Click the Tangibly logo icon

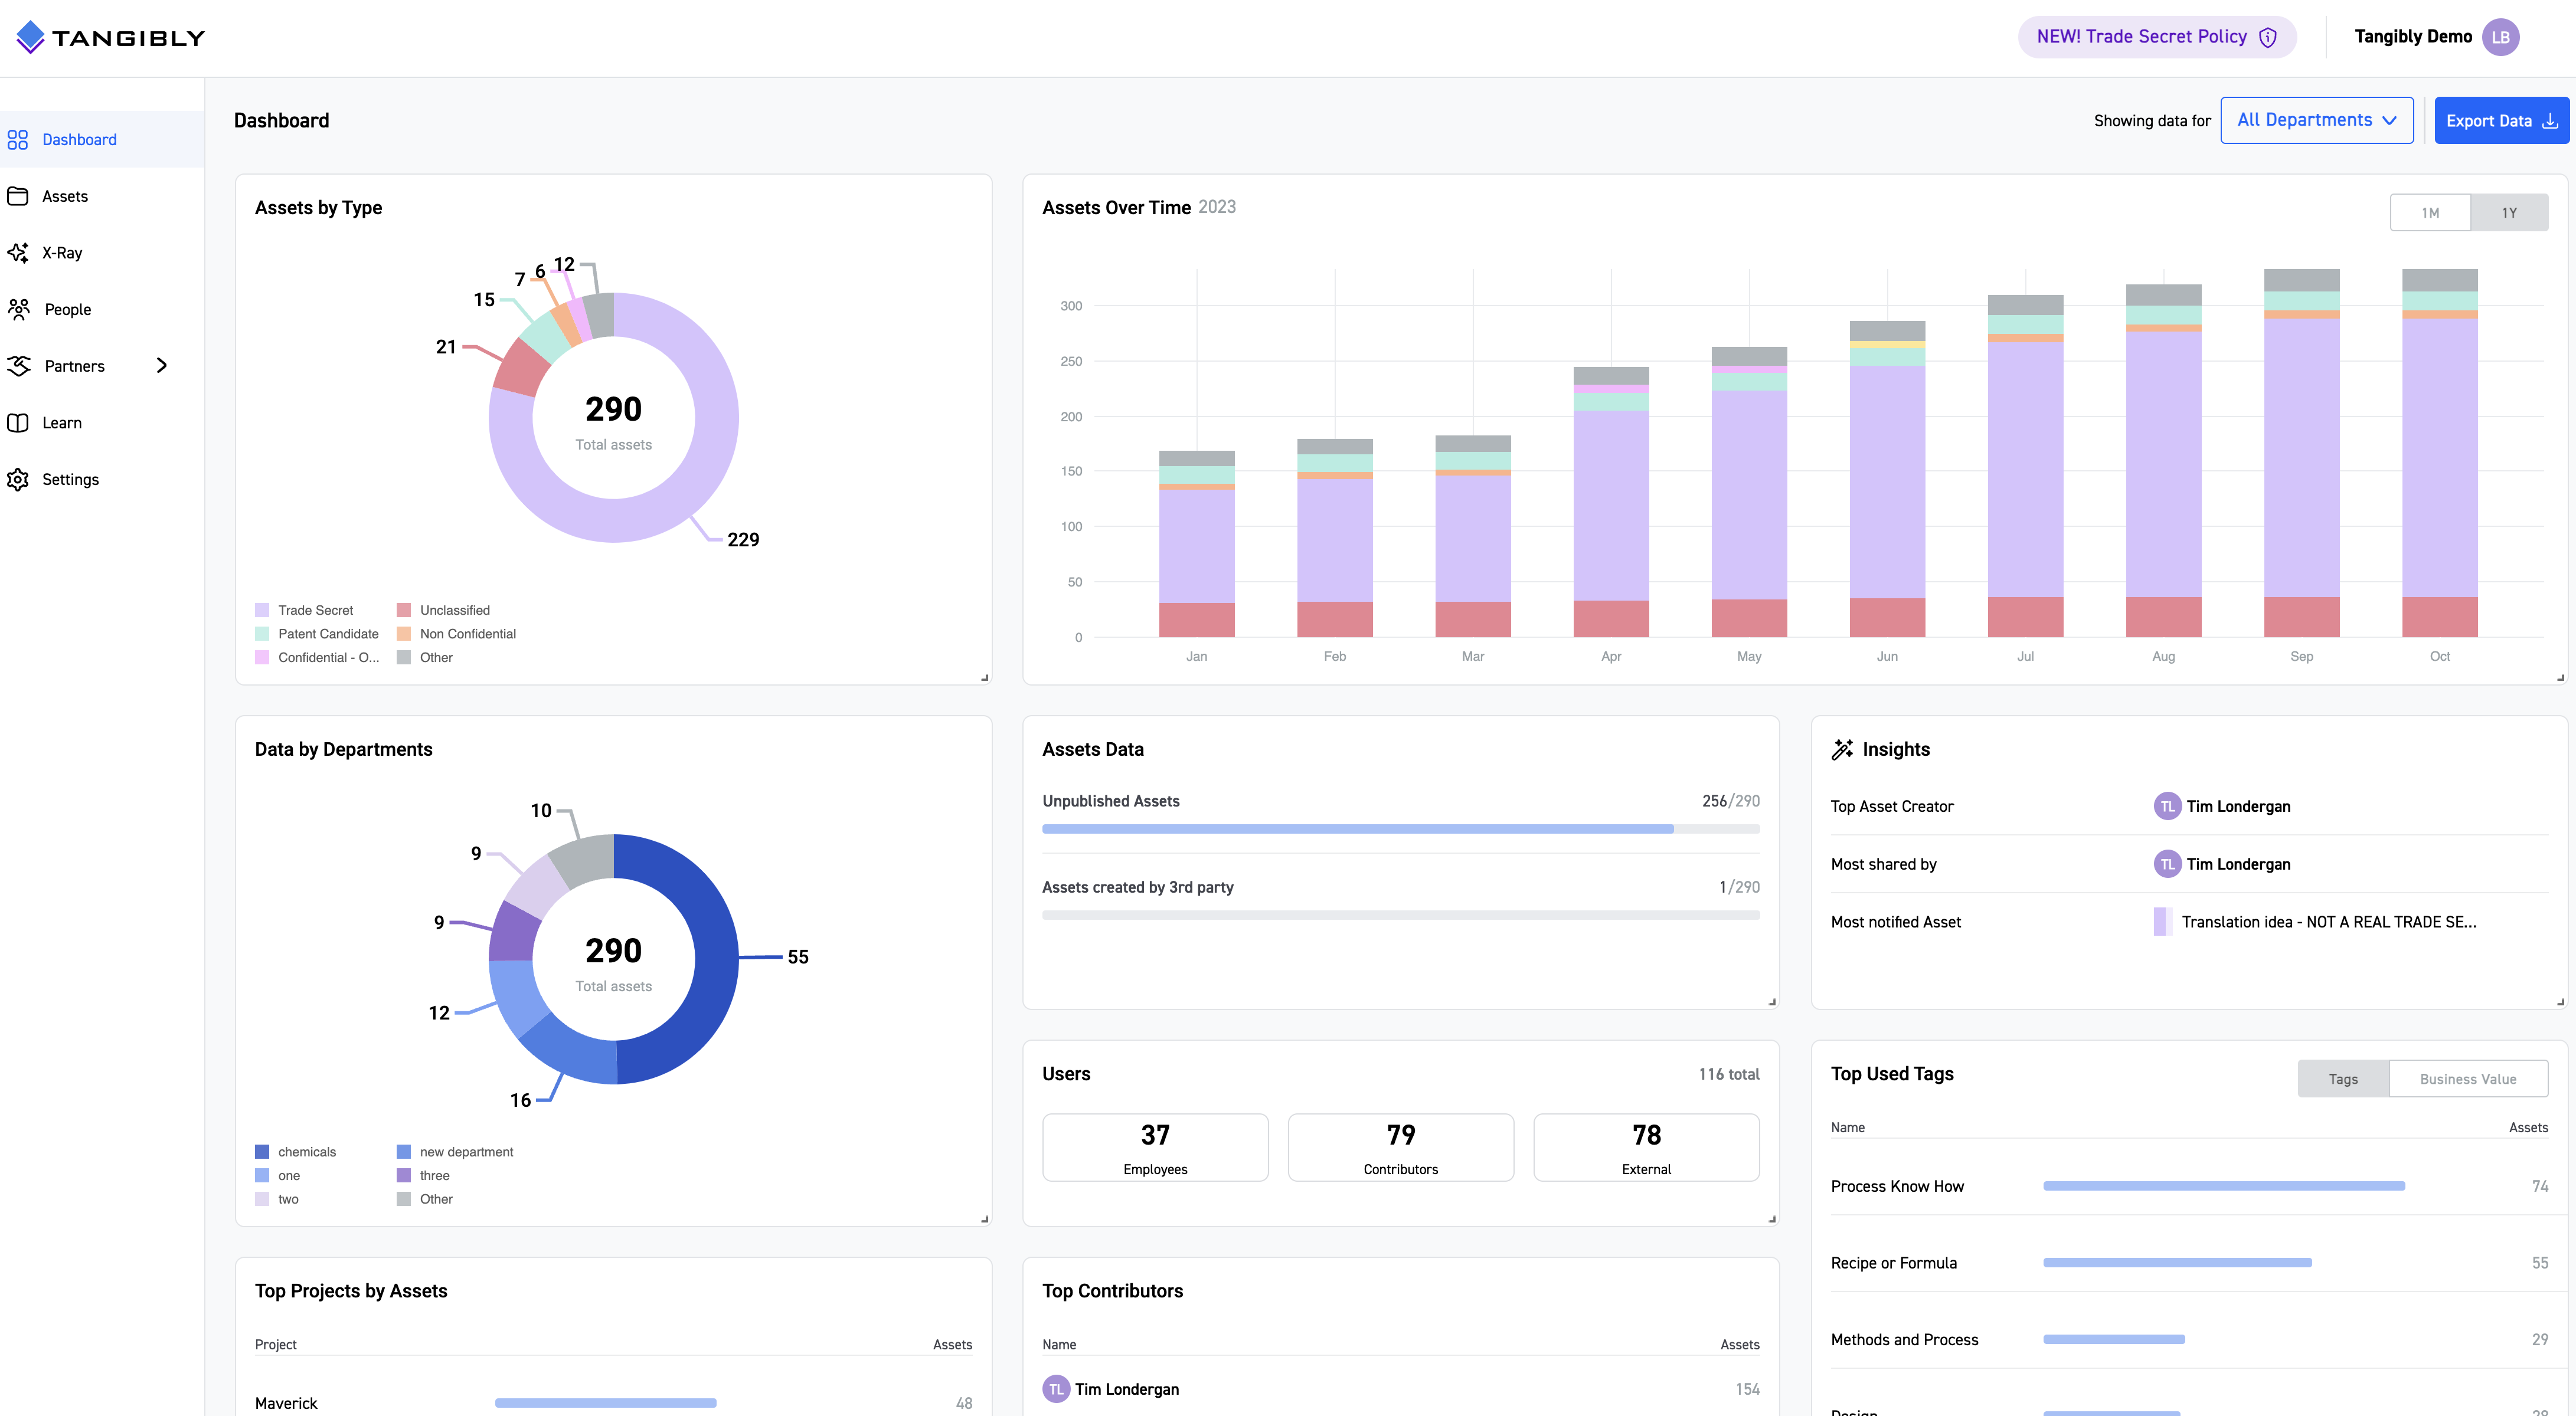coord(31,37)
